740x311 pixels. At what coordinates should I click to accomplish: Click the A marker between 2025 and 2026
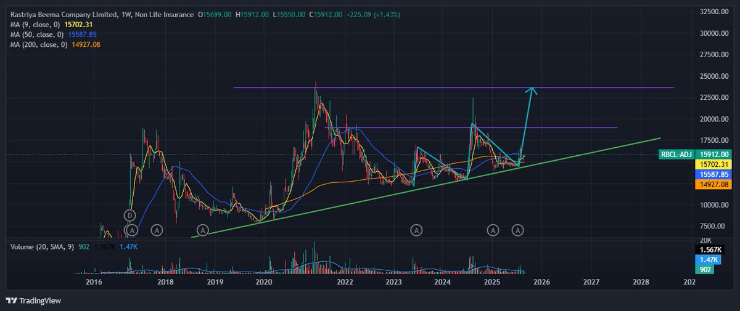coord(519,230)
